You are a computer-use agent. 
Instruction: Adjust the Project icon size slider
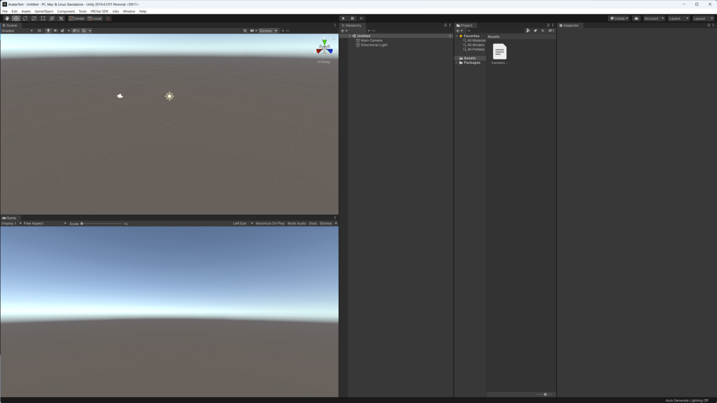[x=545, y=394]
